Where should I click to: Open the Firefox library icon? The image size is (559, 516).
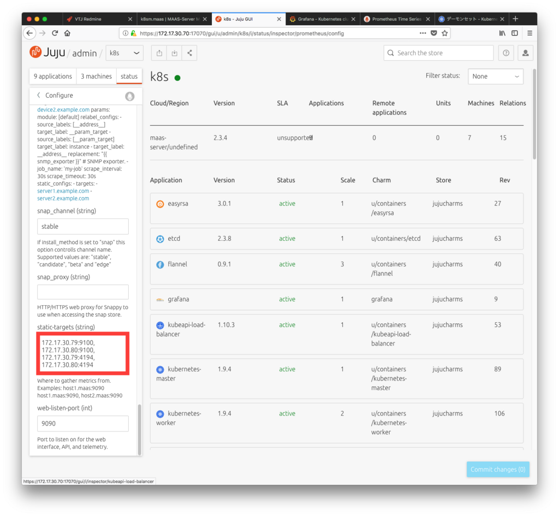[x=502, y=33]
